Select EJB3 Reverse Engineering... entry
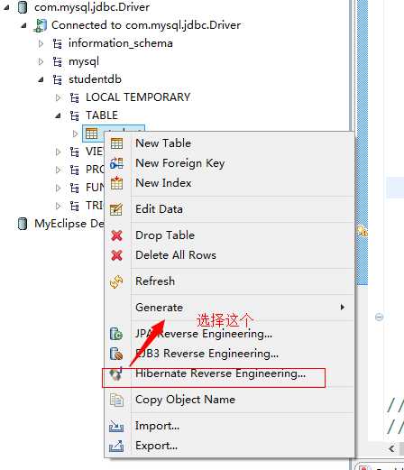The height and width of the screenshot is (470, 404). pos(230,354)
